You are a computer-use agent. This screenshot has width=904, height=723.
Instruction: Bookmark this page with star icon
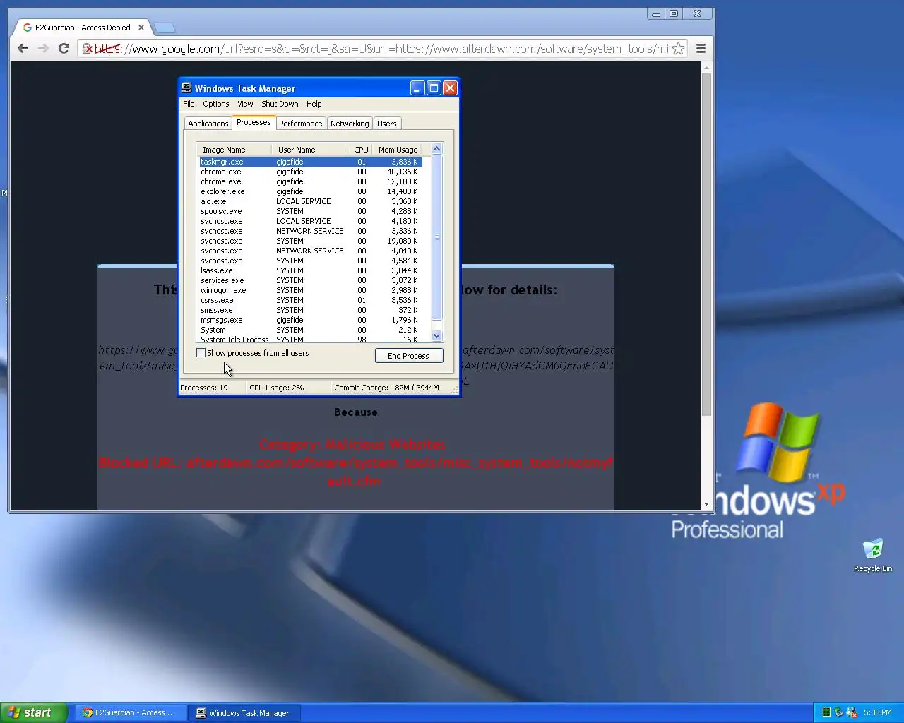(x=678, y=49)
